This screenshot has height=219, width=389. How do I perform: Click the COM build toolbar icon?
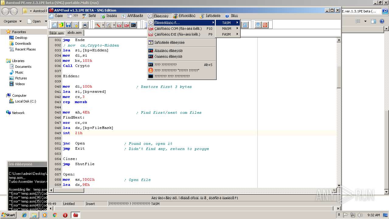pos(126,25)
